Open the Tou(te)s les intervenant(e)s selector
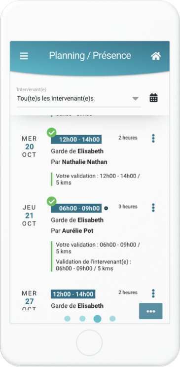180x367 pixels. pos(79,99)
